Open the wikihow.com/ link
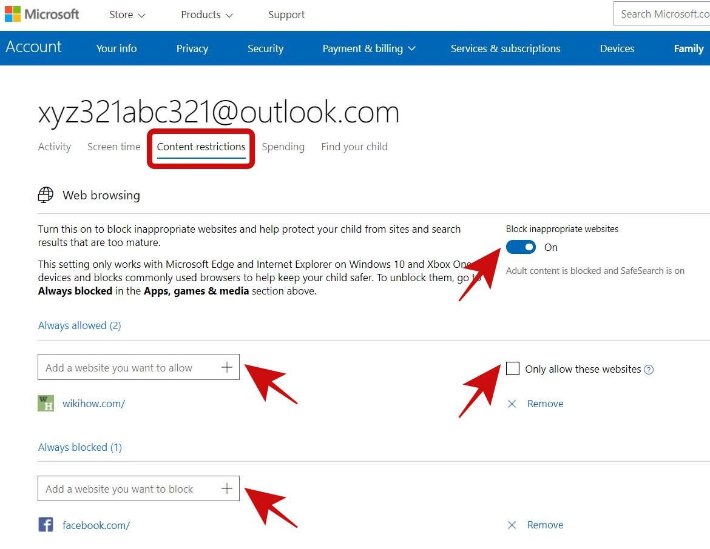 click(93, 404)
